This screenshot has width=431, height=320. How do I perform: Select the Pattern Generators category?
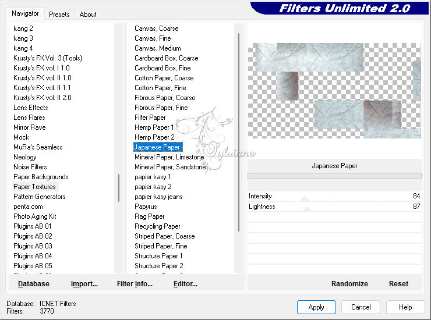pyautogui.click(x=39, y=197)
